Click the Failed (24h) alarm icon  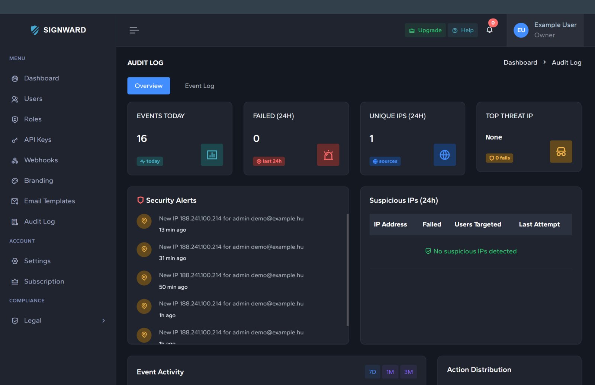328,155
